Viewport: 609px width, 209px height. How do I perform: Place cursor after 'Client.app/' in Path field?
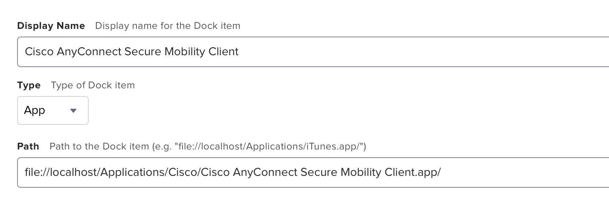(441, 172)
